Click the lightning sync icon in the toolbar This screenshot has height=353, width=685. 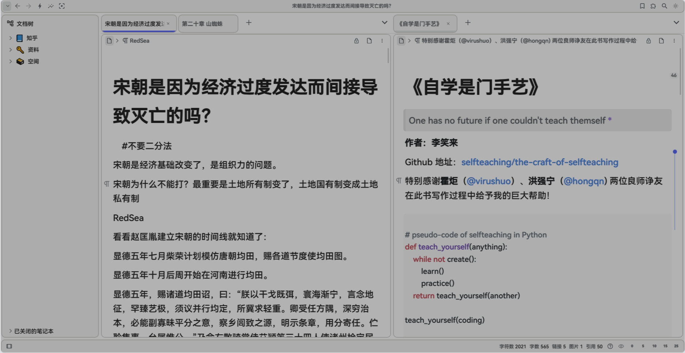[x=40, y=6]
